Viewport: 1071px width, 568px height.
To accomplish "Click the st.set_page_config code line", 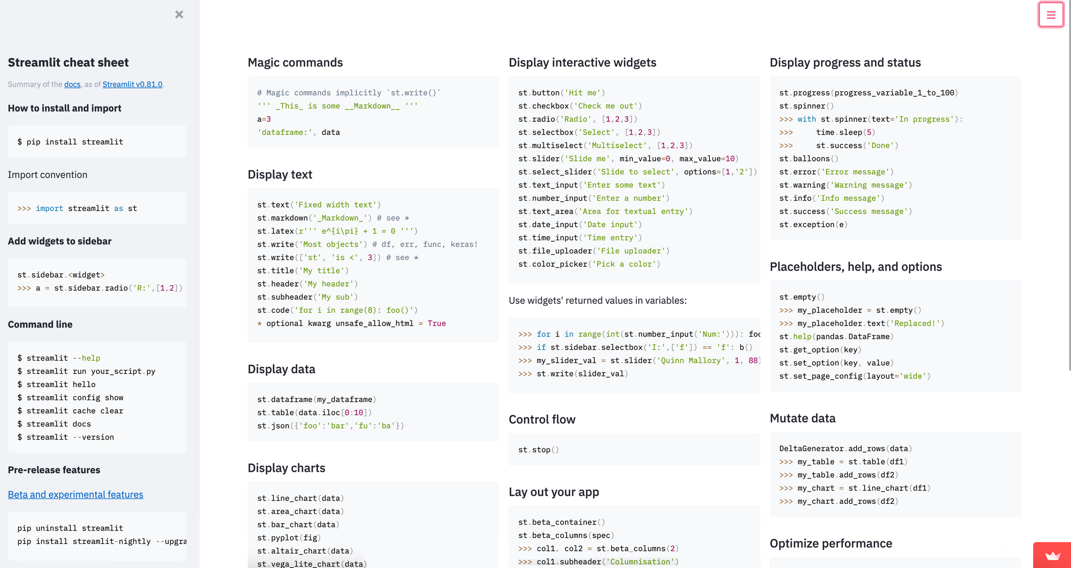I will [855, 376].
